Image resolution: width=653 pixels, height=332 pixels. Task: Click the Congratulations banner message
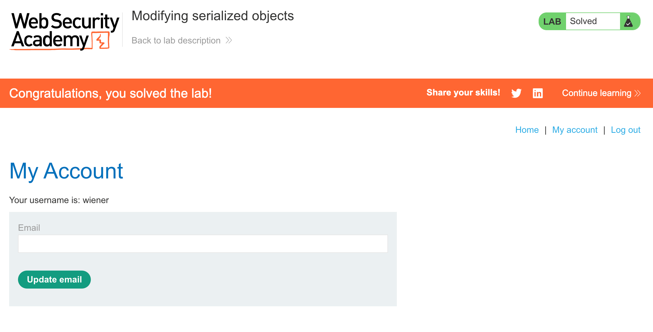tap(110, 93)
